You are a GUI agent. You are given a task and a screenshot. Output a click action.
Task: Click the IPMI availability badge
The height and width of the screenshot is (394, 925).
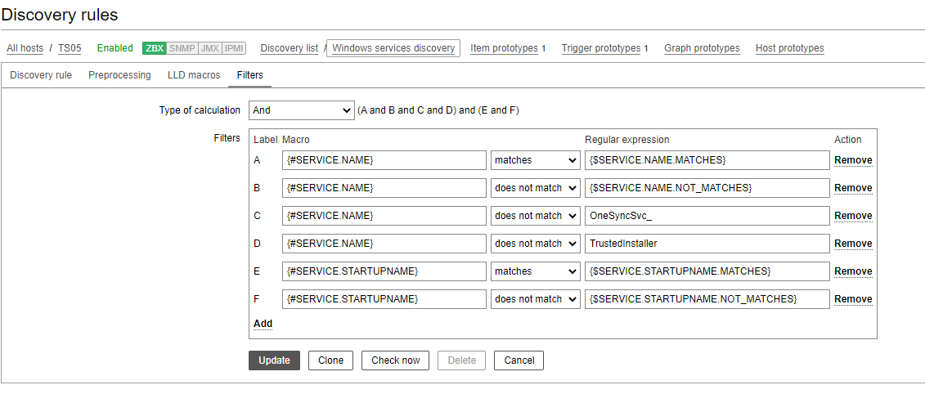pyautogui.click(x=234, y=48)
